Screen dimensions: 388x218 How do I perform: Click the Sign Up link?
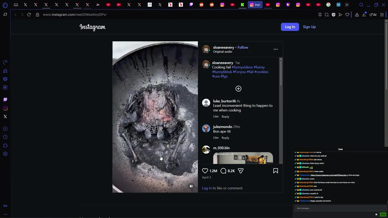click(x=309, y=27)
